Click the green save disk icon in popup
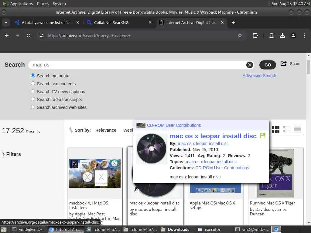The height and width of the screenshot is (233, 311). 263,136
